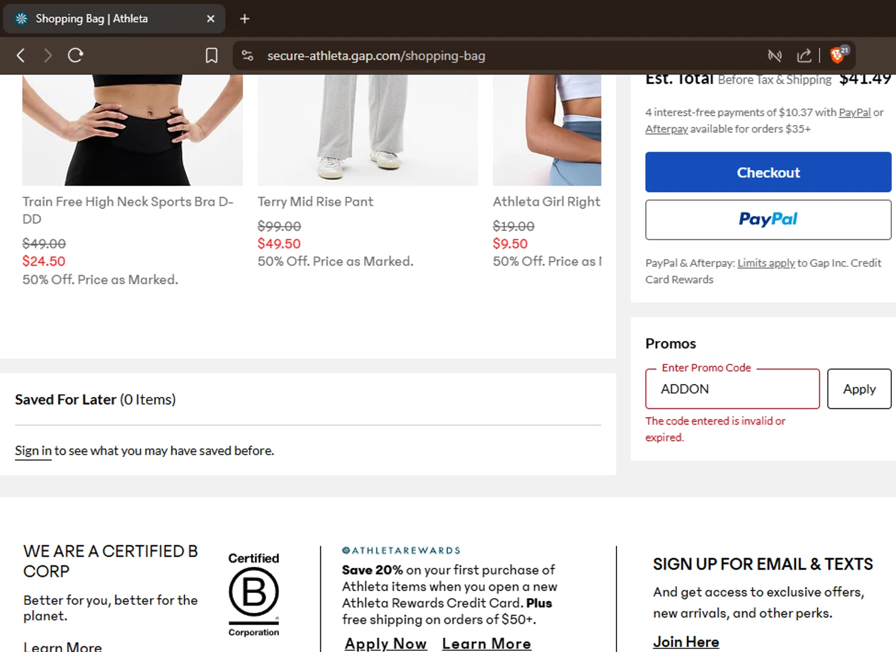The height and width of the screenshot is (652, 896).
Task: Click the $49.50 sale price
Action: pyautogui.click(x=279, y=244)
